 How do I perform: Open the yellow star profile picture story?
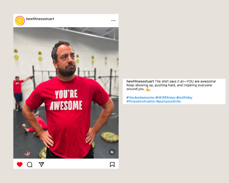click(20, 21)
